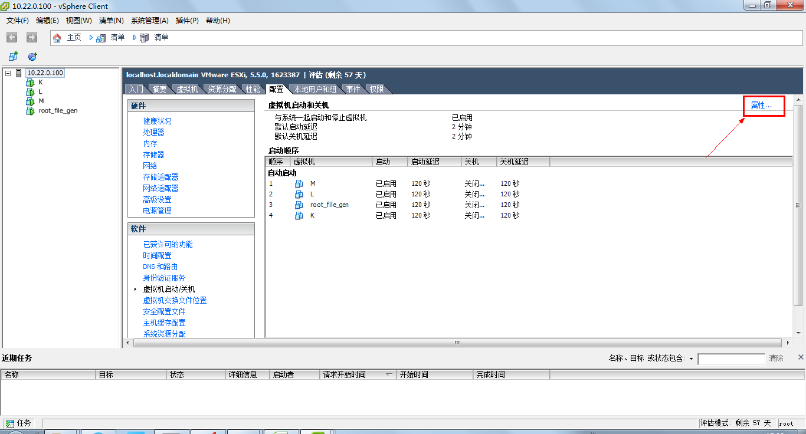The width and height of the screenshot is (806, 434).
Task: Collapse the 10.22.0.100 host tree node
Action: 8,73
